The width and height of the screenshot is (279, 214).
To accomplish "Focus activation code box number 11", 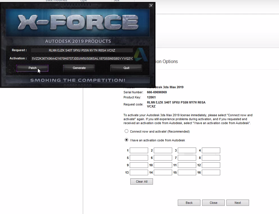I will (x=187, y=165).
